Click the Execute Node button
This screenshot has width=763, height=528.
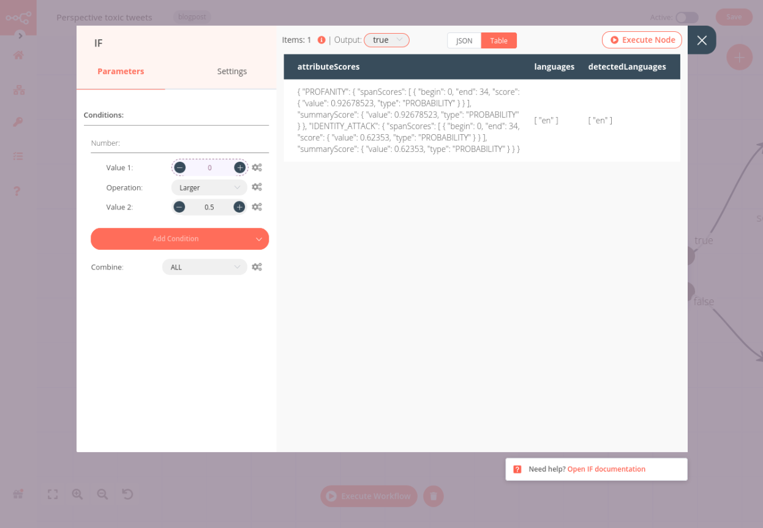(642, 40)
